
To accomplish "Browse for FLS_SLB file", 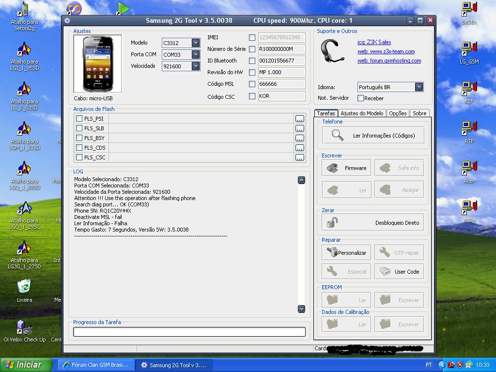I will 299,128.
